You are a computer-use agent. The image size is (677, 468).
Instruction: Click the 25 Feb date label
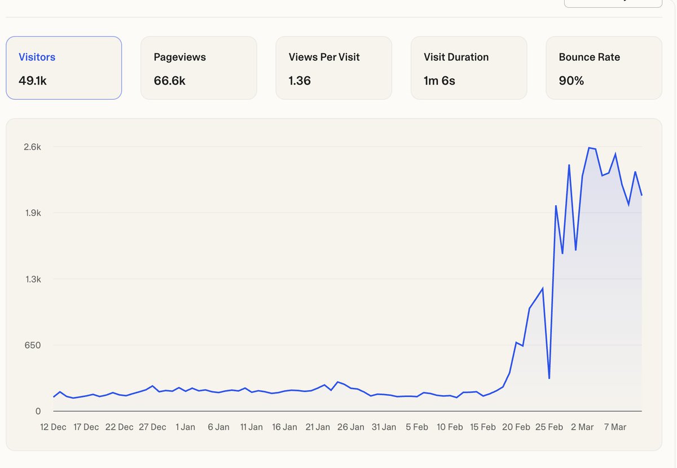549,427
